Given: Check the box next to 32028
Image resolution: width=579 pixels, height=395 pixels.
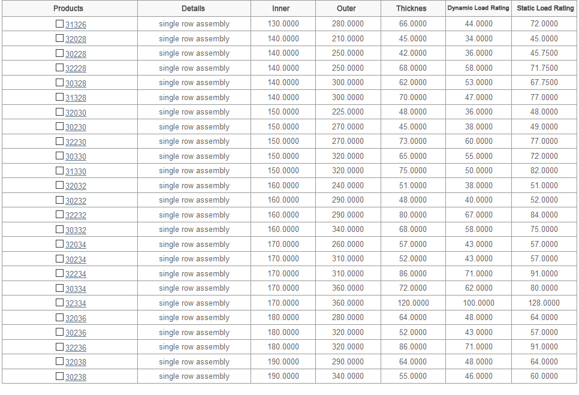Looking at the screenshot, I should [59, 38].
